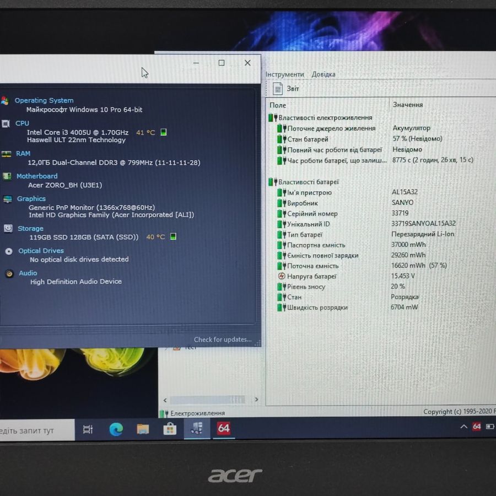496x496 pixels.
Task: Click the Звіт report icon
Action: pos(277,89)
